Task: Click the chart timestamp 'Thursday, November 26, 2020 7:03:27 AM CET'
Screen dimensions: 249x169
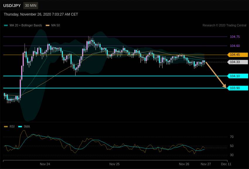Action: (x=41, y=14)
